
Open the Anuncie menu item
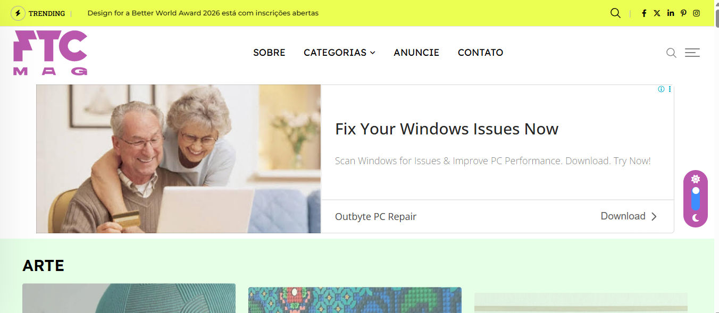(416, 53)
